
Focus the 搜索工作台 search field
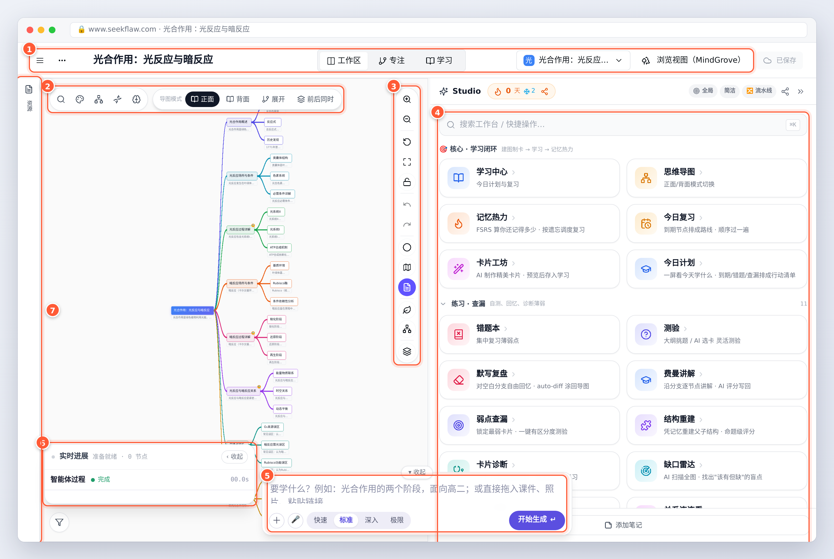tap(623, 124)
